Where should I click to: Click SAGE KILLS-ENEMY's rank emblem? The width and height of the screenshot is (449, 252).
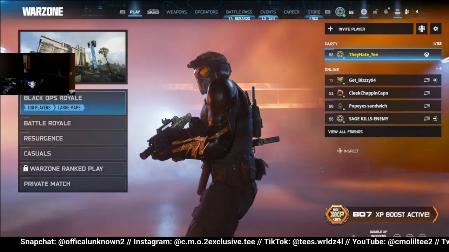pyautogui.click(x=340, y=119)
